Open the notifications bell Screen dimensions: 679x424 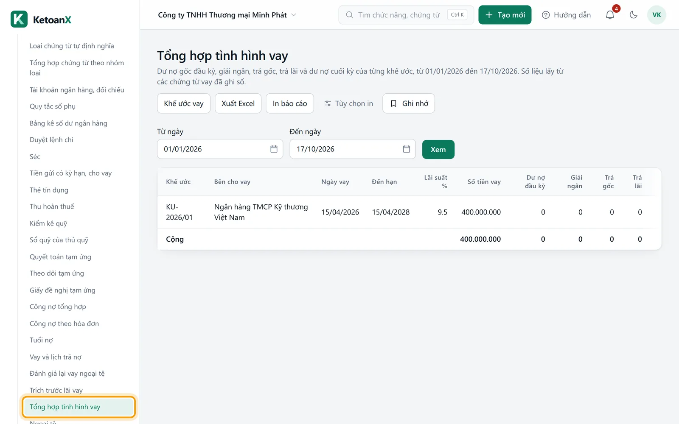pos(610,15)
